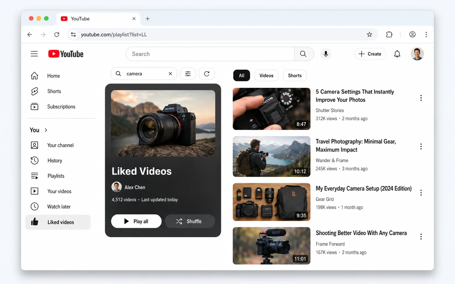Open the browser profile icon
The height and width of the screenshot is (284, 455).
(412, 34)
